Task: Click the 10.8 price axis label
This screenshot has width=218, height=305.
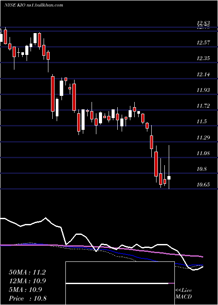Action: point(201,169)
